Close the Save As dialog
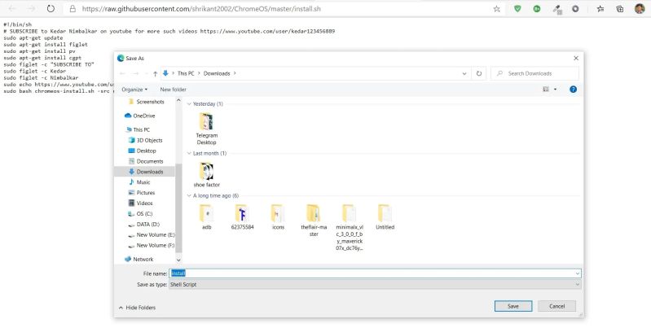 pyautogui.click(x=576, y=59)
